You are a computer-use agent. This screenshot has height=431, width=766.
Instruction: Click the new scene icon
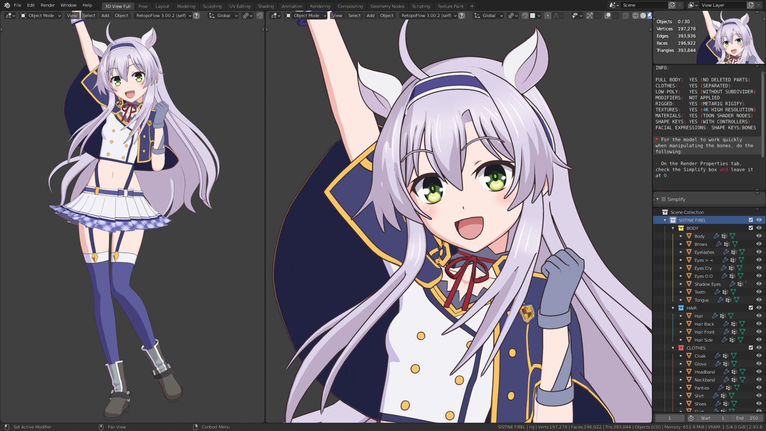point(672,5)
